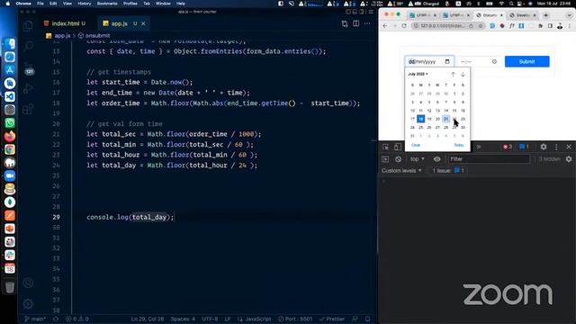The height and width of the screenshot is (324, 576).
Task: Open errors and warnings count in status bar
Action: (x=77, y=319)
